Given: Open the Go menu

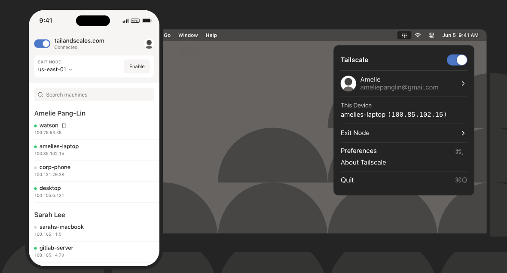Looking at the screenshot, I should tap(167, 35).
